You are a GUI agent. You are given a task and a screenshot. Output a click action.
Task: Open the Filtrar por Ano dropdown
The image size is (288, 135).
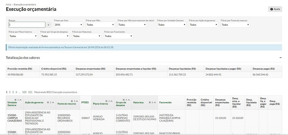coord(69,25)
